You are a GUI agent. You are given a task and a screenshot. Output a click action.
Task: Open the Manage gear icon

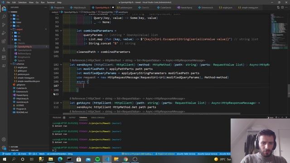(4, 148)
